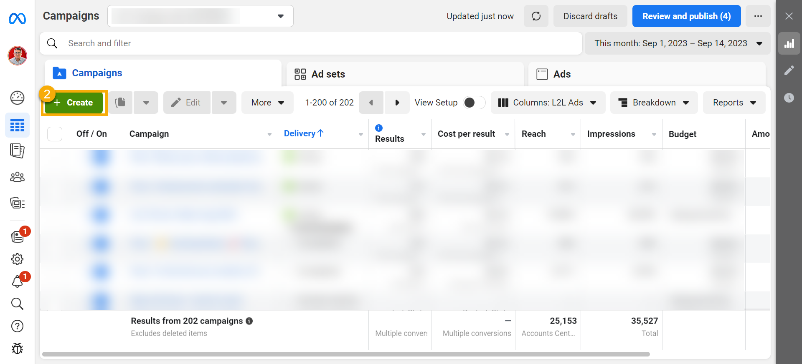Open the notifications bell icon
The width and height of the screenshot is (802, 364).
(x=17, y=282)
